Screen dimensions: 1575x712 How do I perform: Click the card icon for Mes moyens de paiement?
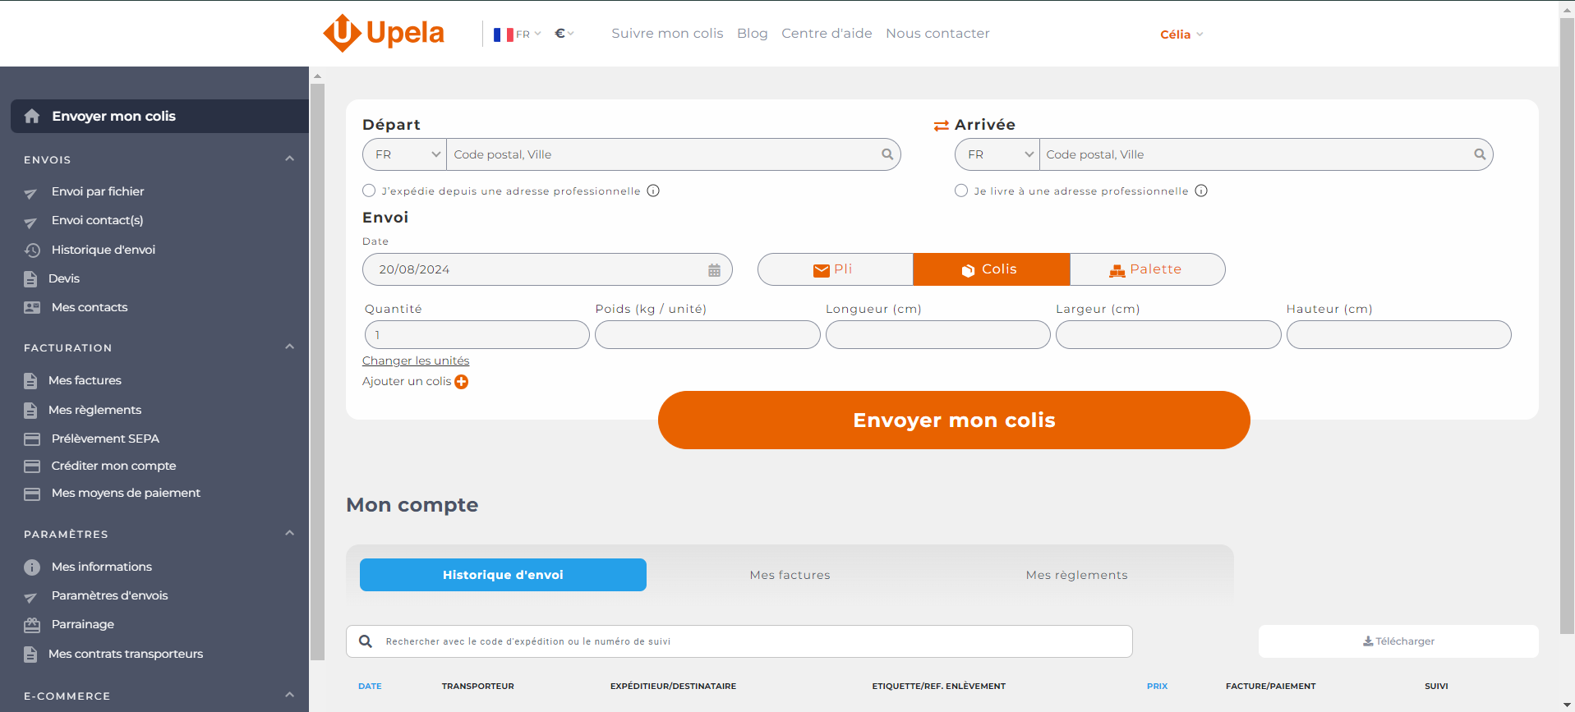tap(32, 494)
